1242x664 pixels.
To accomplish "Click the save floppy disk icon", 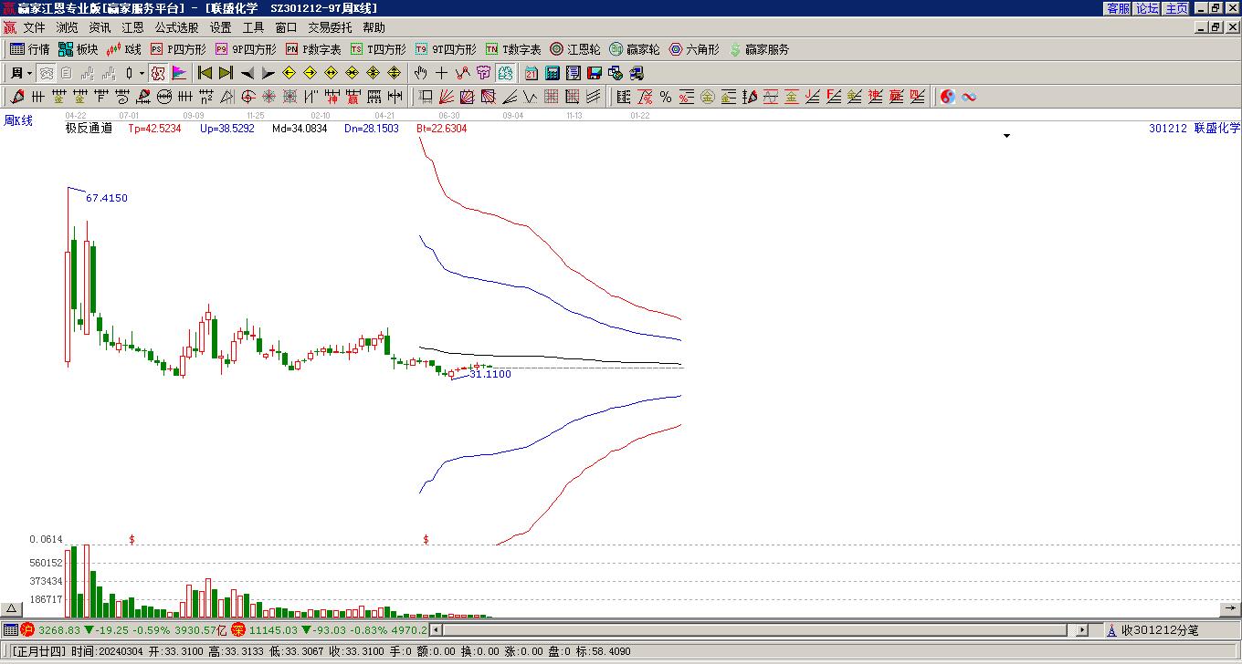I will tap(595, 73).
